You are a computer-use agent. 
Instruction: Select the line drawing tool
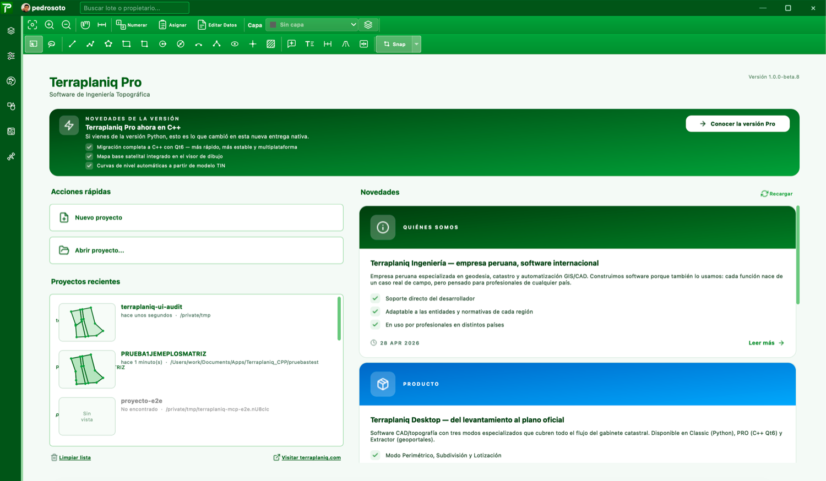point(72,44)
